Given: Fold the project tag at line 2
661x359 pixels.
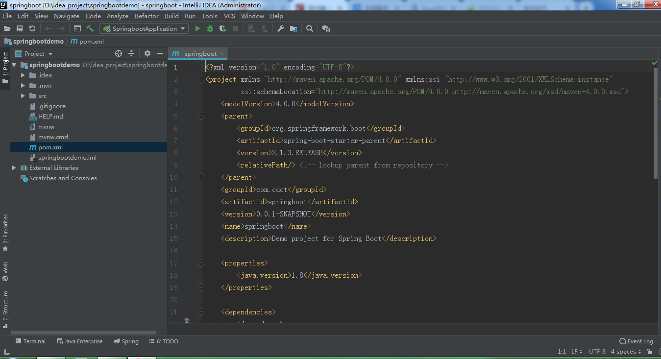Looking at the screenshot, I should [200, 79].
